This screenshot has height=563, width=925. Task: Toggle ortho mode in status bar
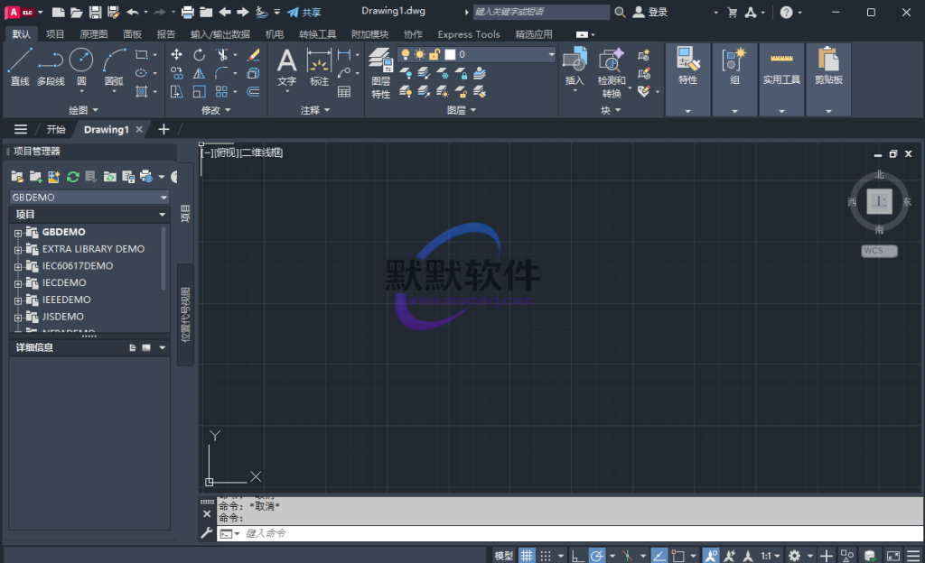[576, 555]
